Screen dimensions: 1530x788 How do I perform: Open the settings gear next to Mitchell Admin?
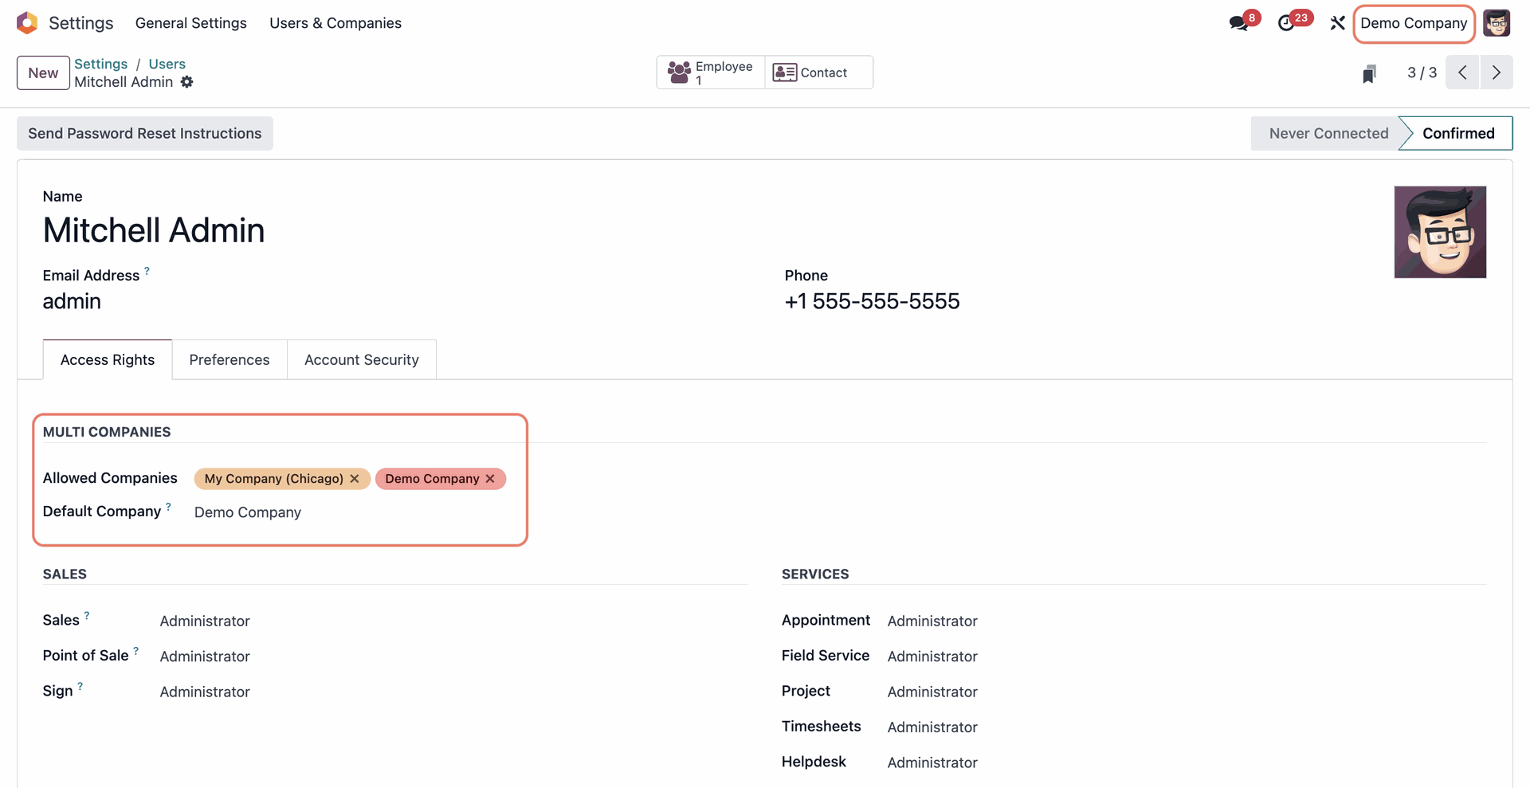click(x=187, y=82)
